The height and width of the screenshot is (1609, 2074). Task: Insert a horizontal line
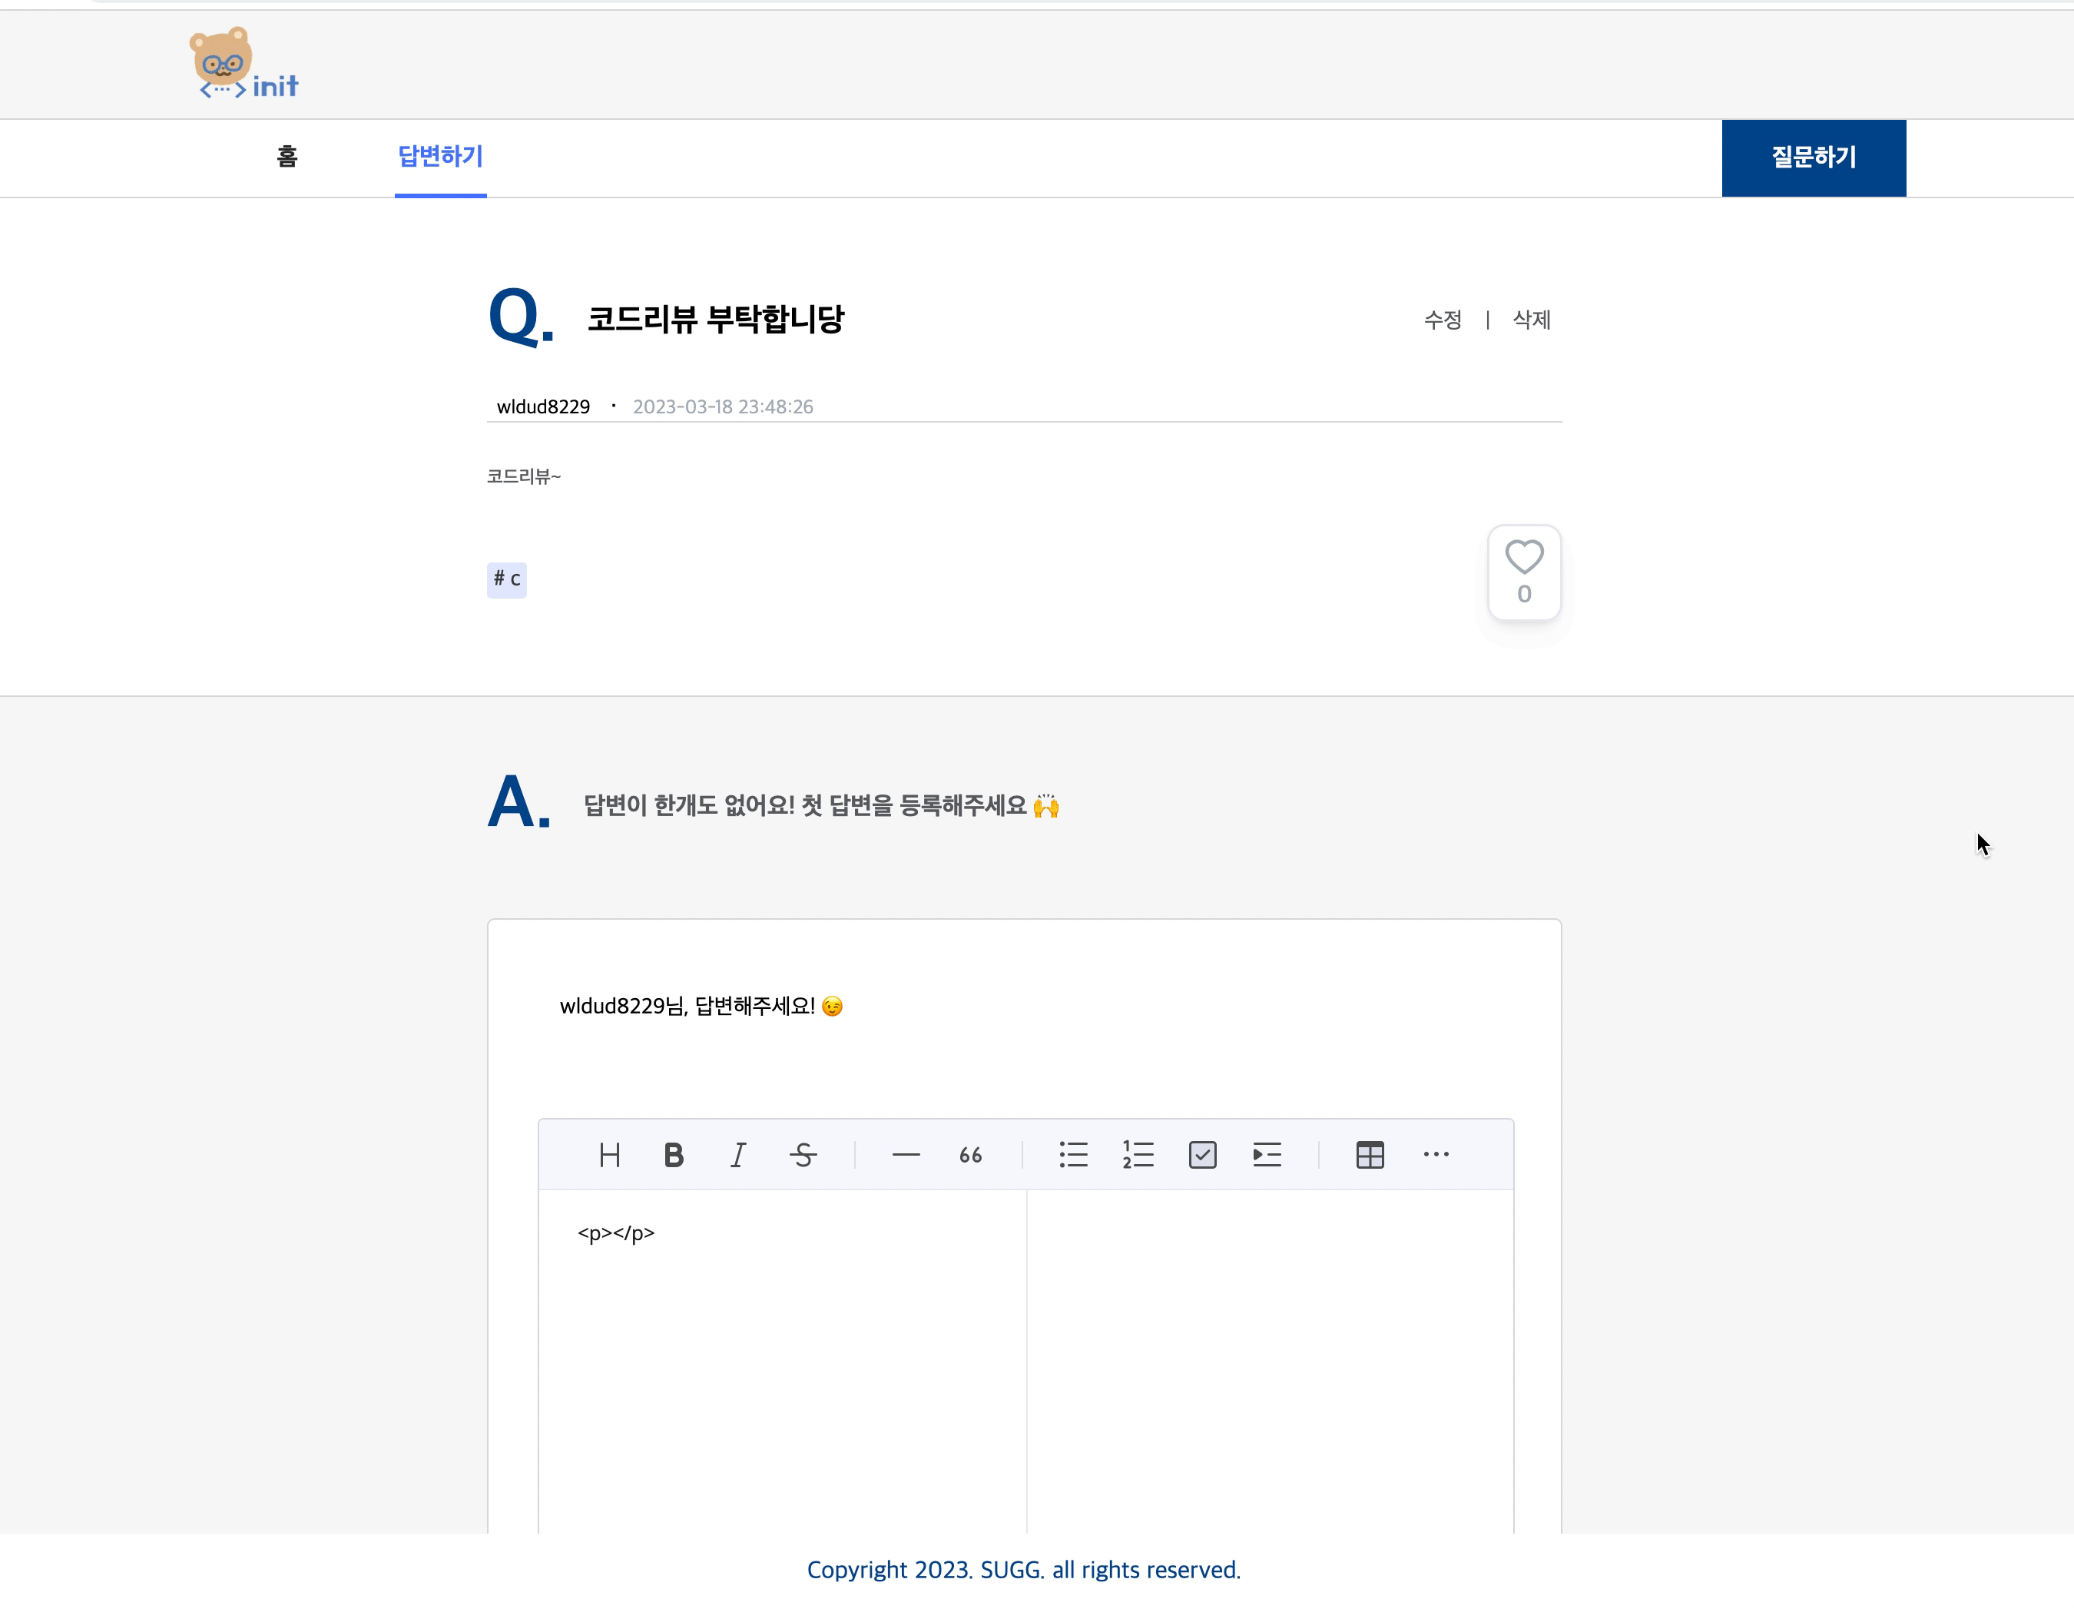tap(906, 1155)
